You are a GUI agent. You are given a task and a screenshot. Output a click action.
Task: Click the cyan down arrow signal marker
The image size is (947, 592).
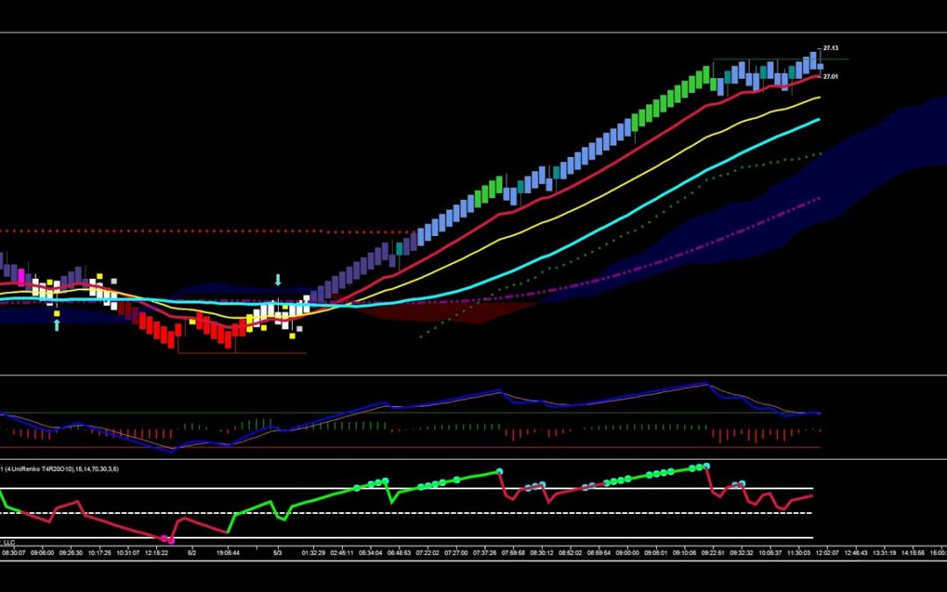coord(278,280)
